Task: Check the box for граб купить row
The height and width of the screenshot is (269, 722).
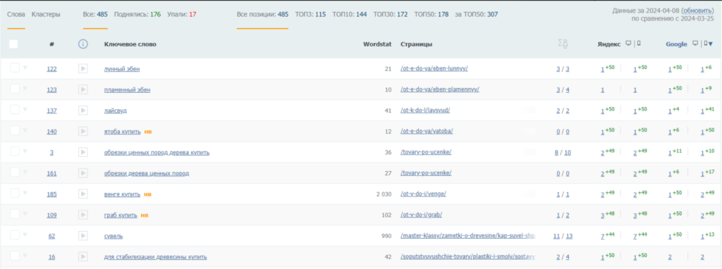Action: coord(15,214)
